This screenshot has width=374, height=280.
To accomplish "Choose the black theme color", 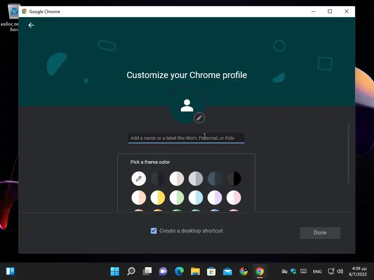I will [x=234, y=179].
